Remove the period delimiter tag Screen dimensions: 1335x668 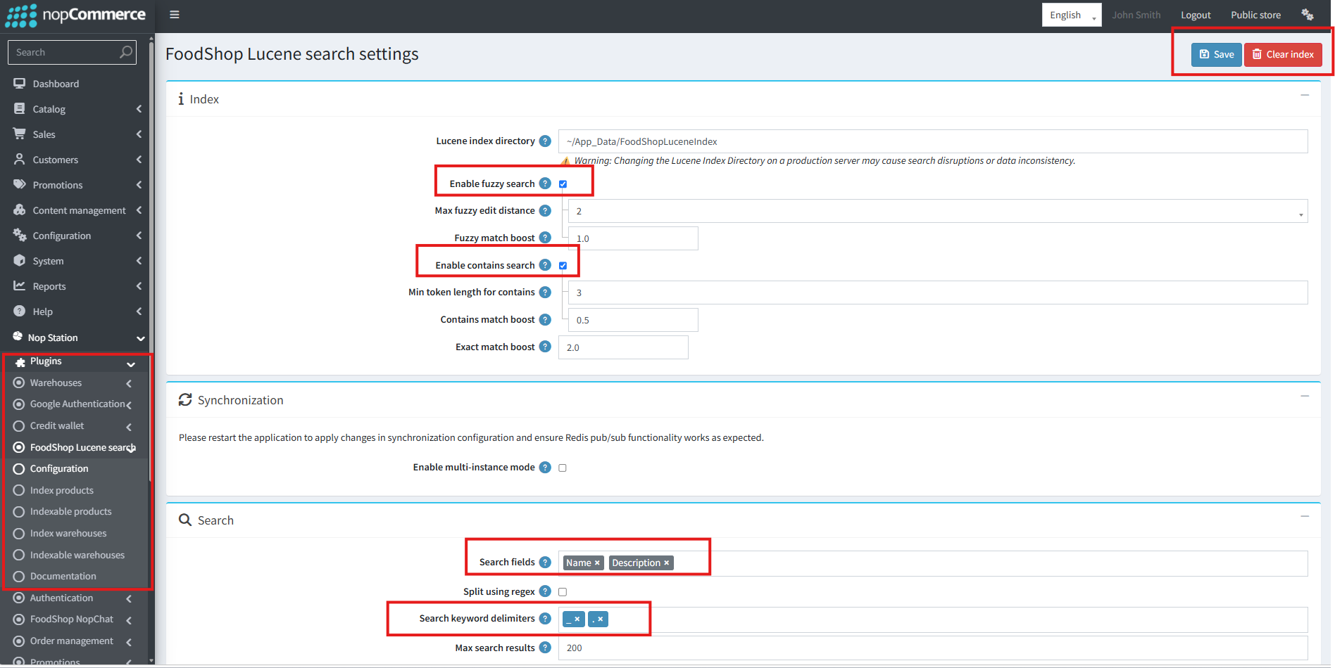(x=600, y=619)
